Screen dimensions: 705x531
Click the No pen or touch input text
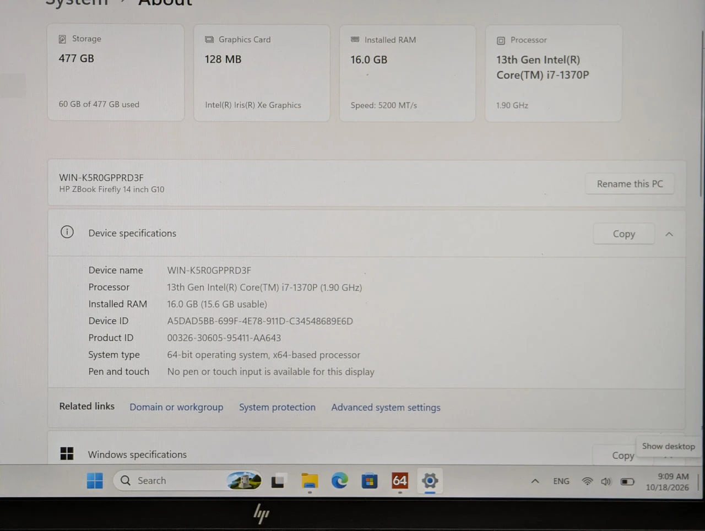270,372
